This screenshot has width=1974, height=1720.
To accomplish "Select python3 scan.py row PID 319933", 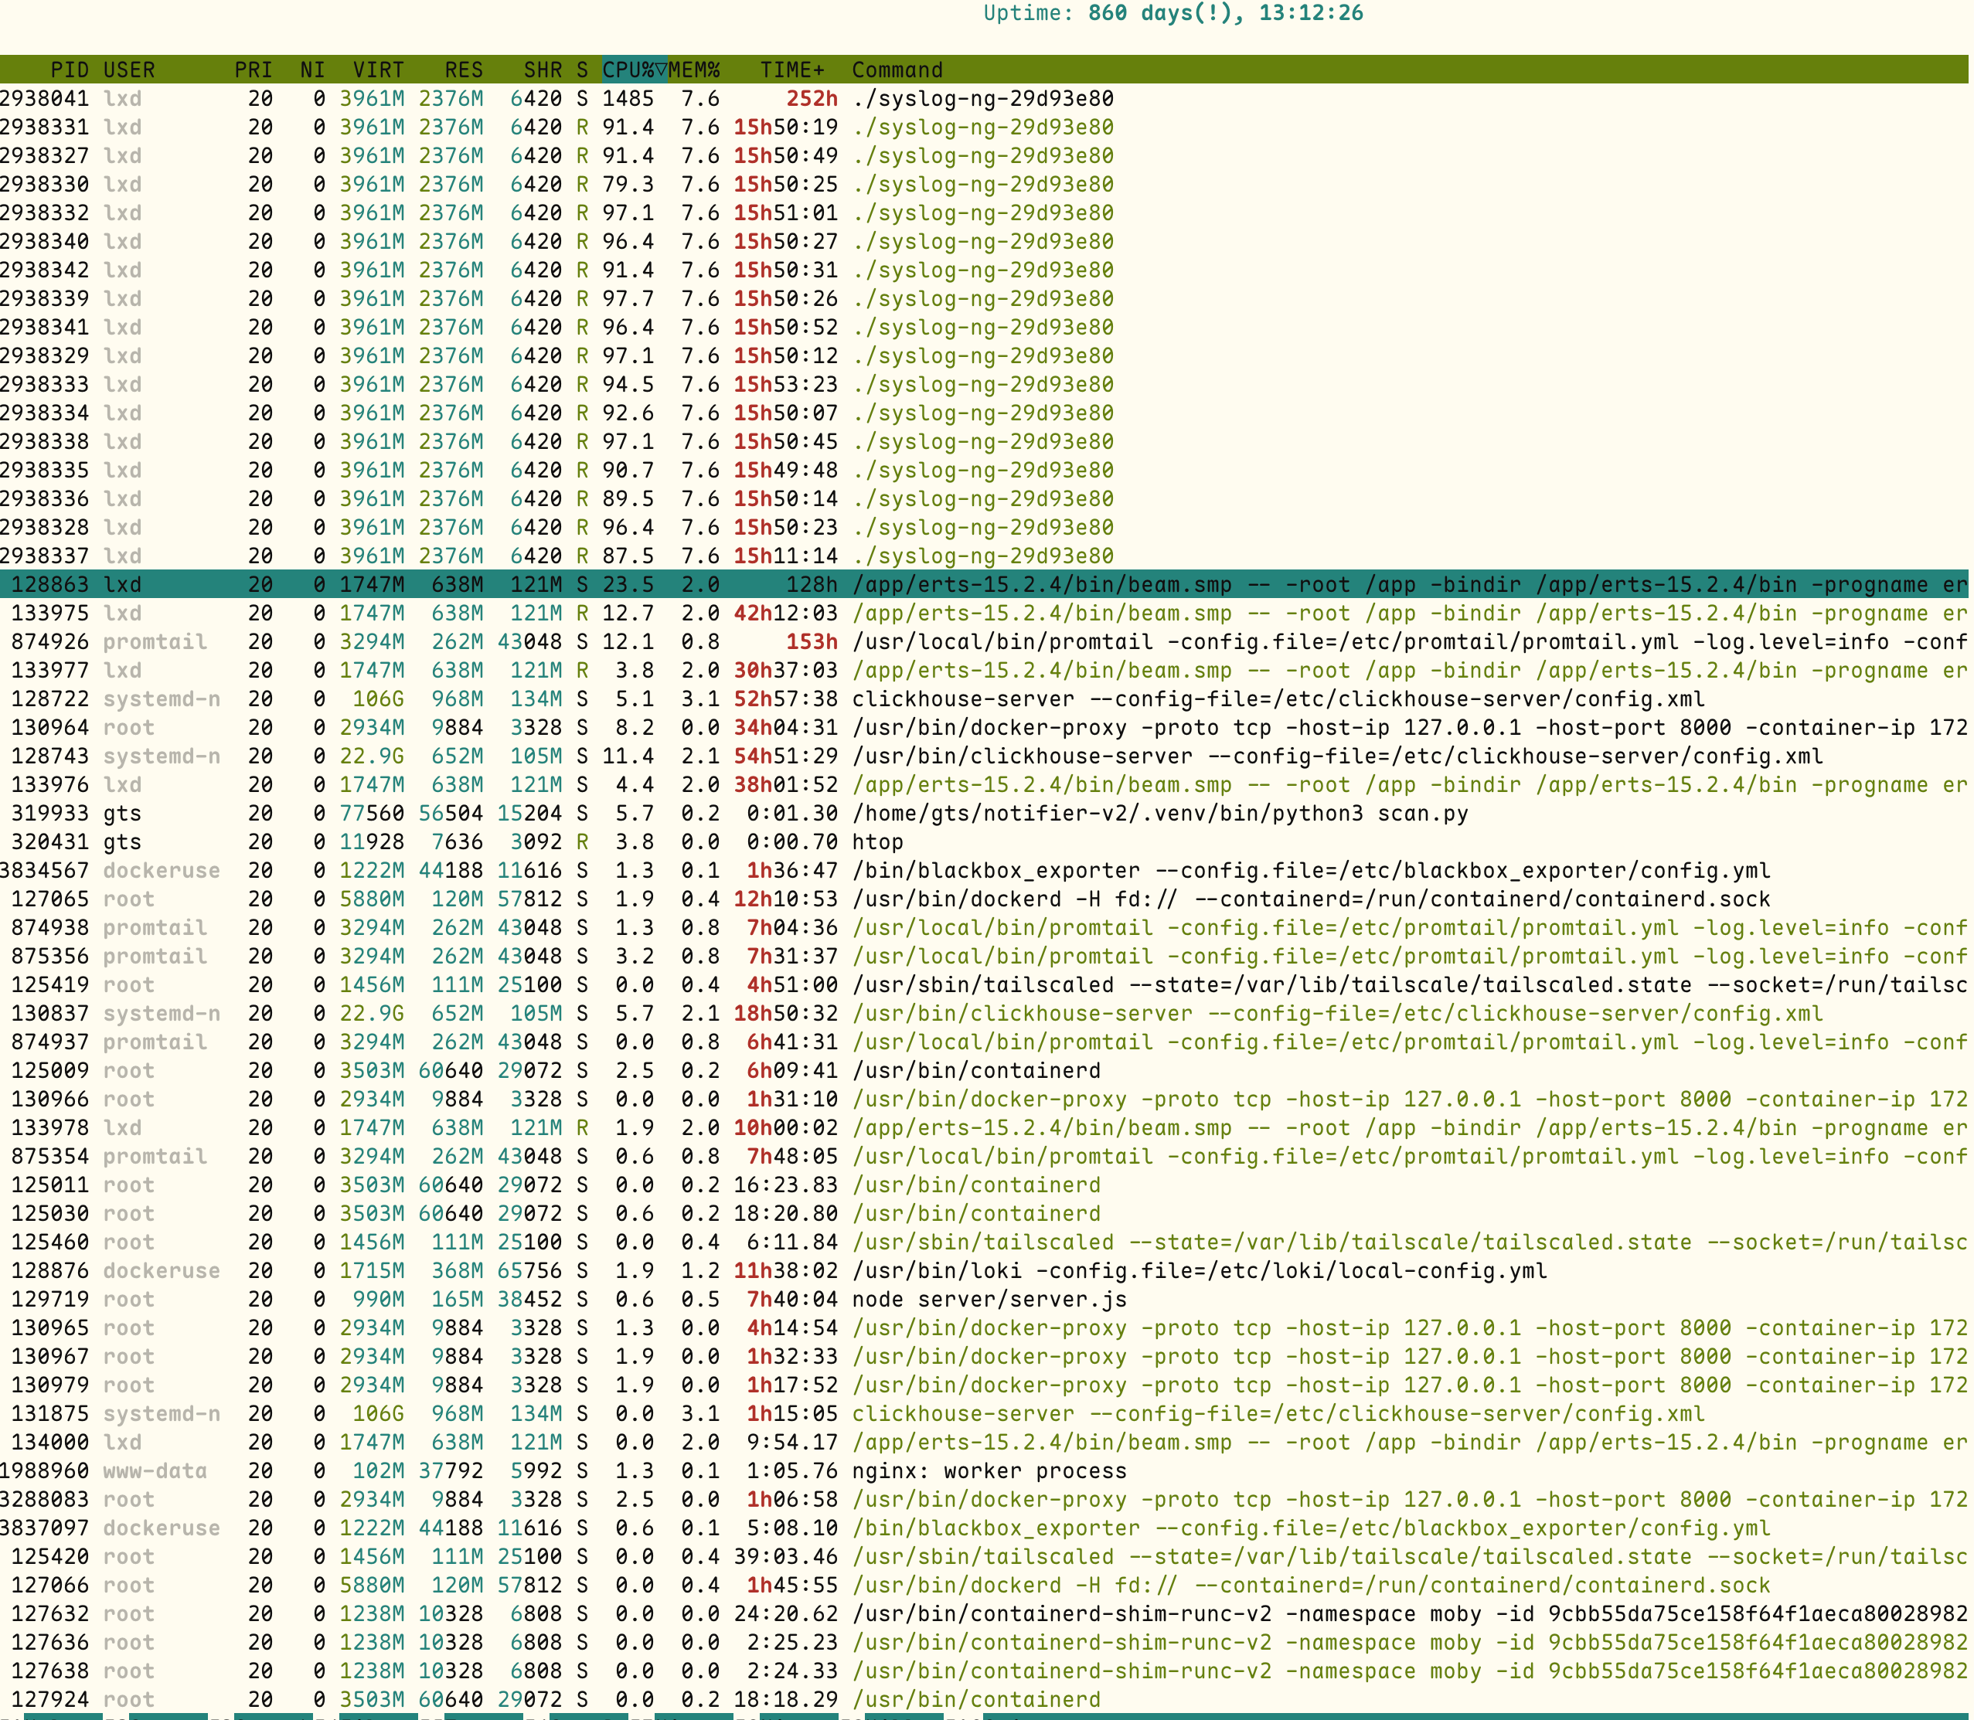I will click(984, 814).
